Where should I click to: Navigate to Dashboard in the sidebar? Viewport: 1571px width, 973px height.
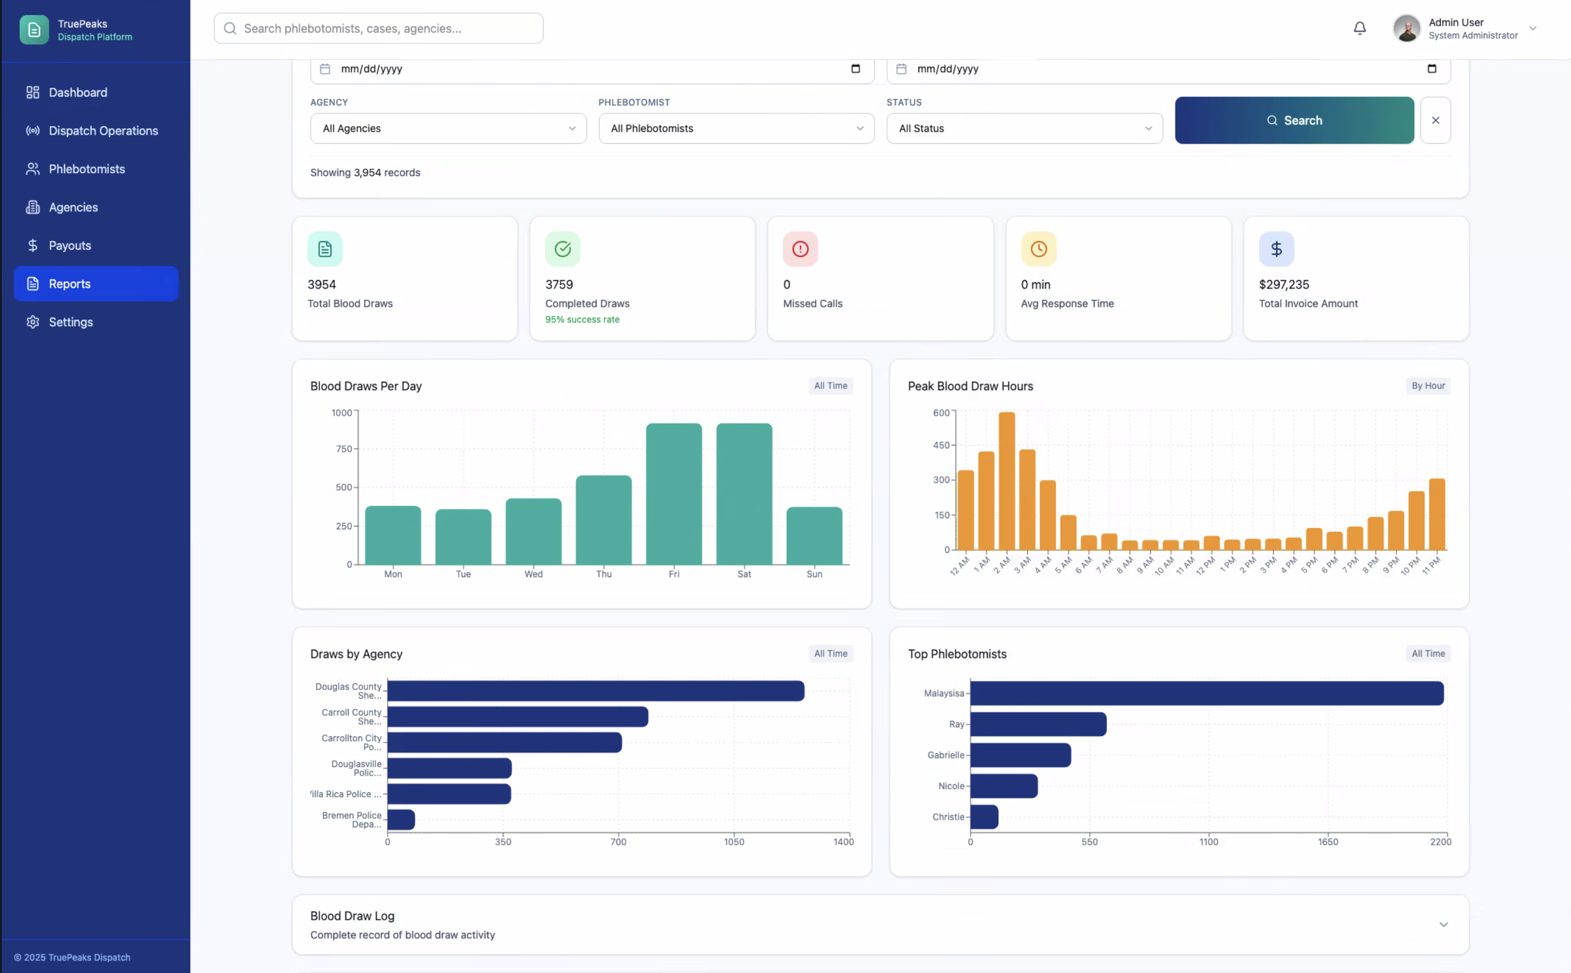point(78,92)
